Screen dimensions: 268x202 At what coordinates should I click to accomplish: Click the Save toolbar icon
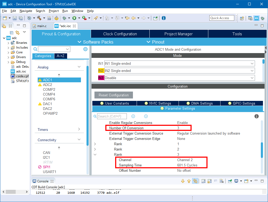tap(15, 18)
